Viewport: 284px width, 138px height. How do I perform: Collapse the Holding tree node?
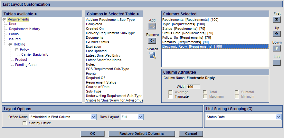pyautogui.click(x=11, y=45)
